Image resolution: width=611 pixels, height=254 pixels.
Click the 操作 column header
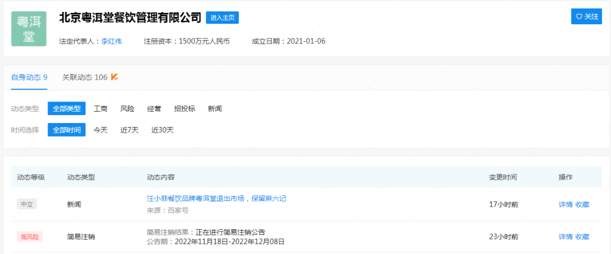pos(566,177)
